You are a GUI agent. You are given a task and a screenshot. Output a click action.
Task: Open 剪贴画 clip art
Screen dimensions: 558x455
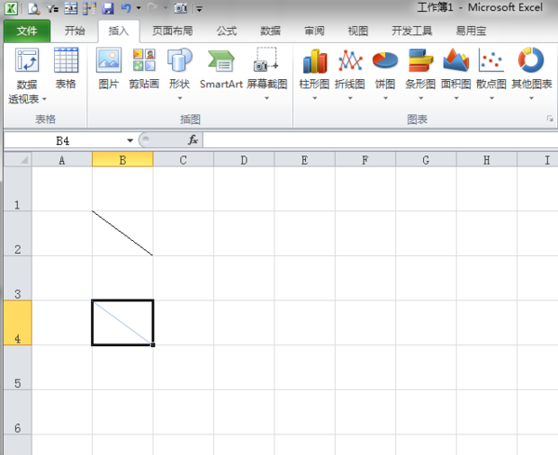[143, 69]
